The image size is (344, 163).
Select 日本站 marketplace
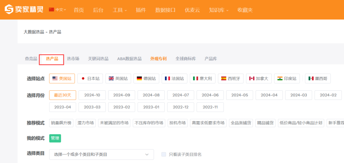90,78
